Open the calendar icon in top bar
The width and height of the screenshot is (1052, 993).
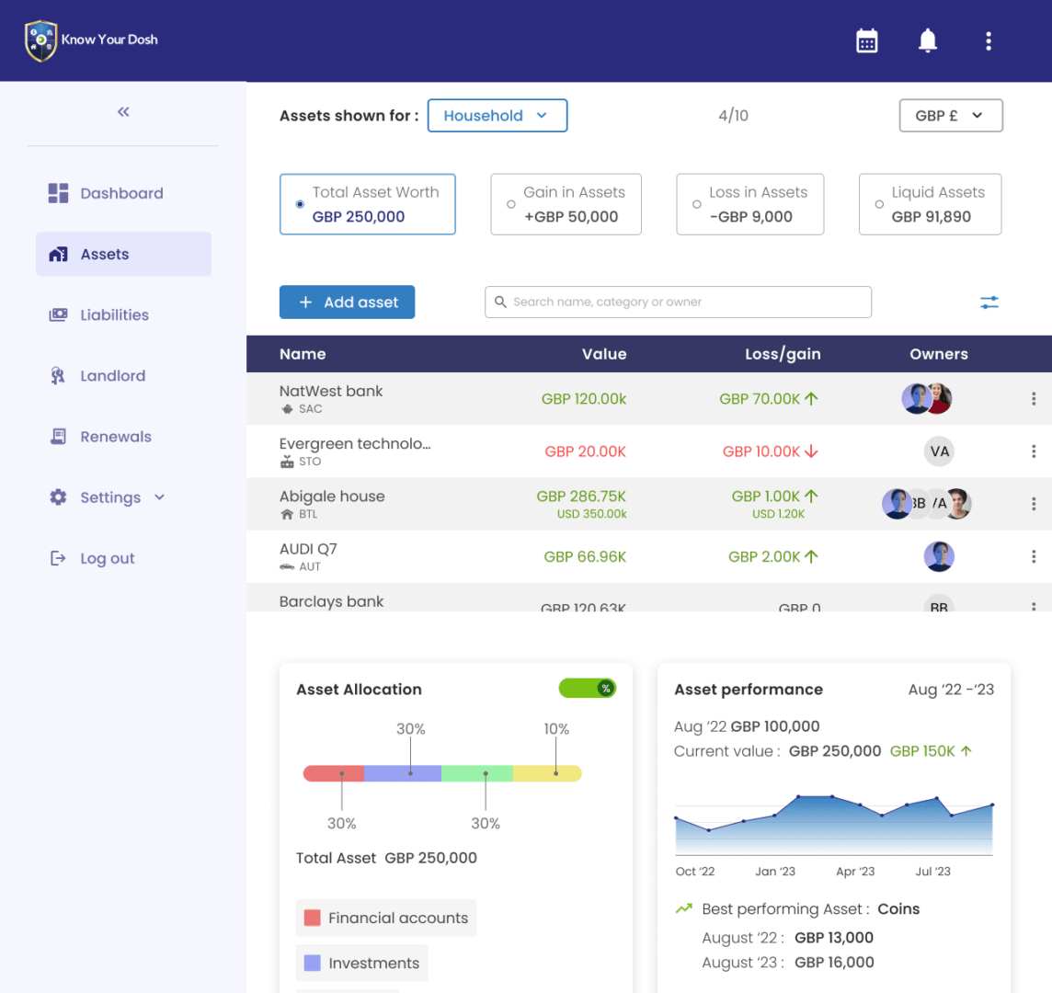coord(866,40)
